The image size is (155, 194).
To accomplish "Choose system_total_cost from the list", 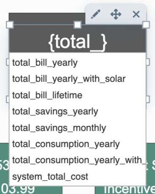I will [77, 177].
